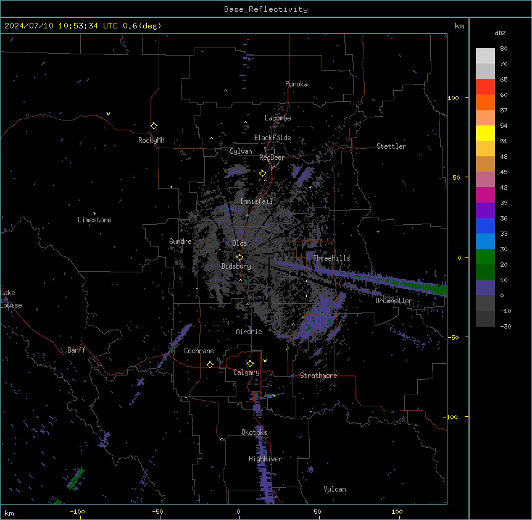Screen dimensions: 532x520
Task: Click the yellow diamond marker above Calgary label
Action: point(251,364)
